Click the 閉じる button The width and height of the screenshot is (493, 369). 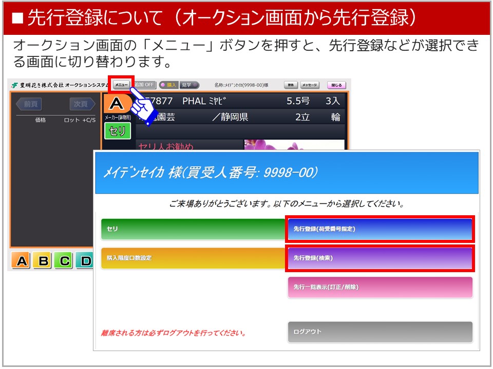point(336,85)
